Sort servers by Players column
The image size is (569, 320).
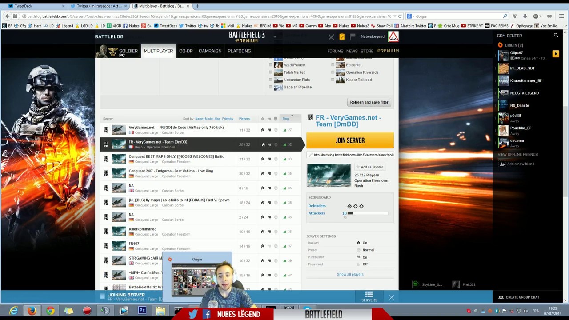coord(244,119)
